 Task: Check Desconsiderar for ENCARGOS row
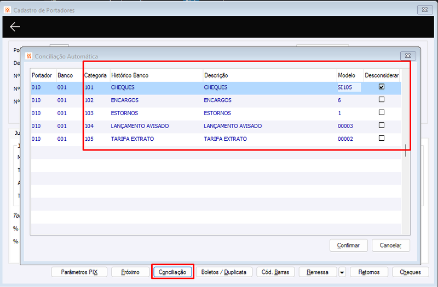381,100
